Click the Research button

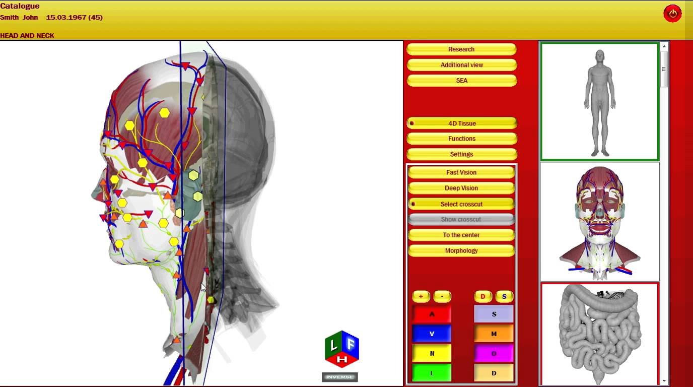461,49
